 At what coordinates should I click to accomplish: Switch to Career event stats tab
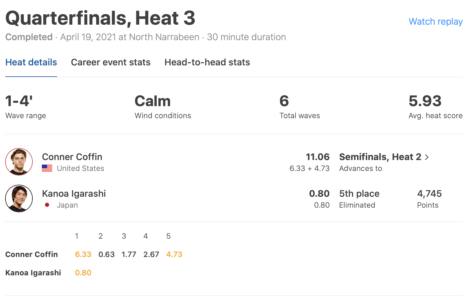point(110,62)
